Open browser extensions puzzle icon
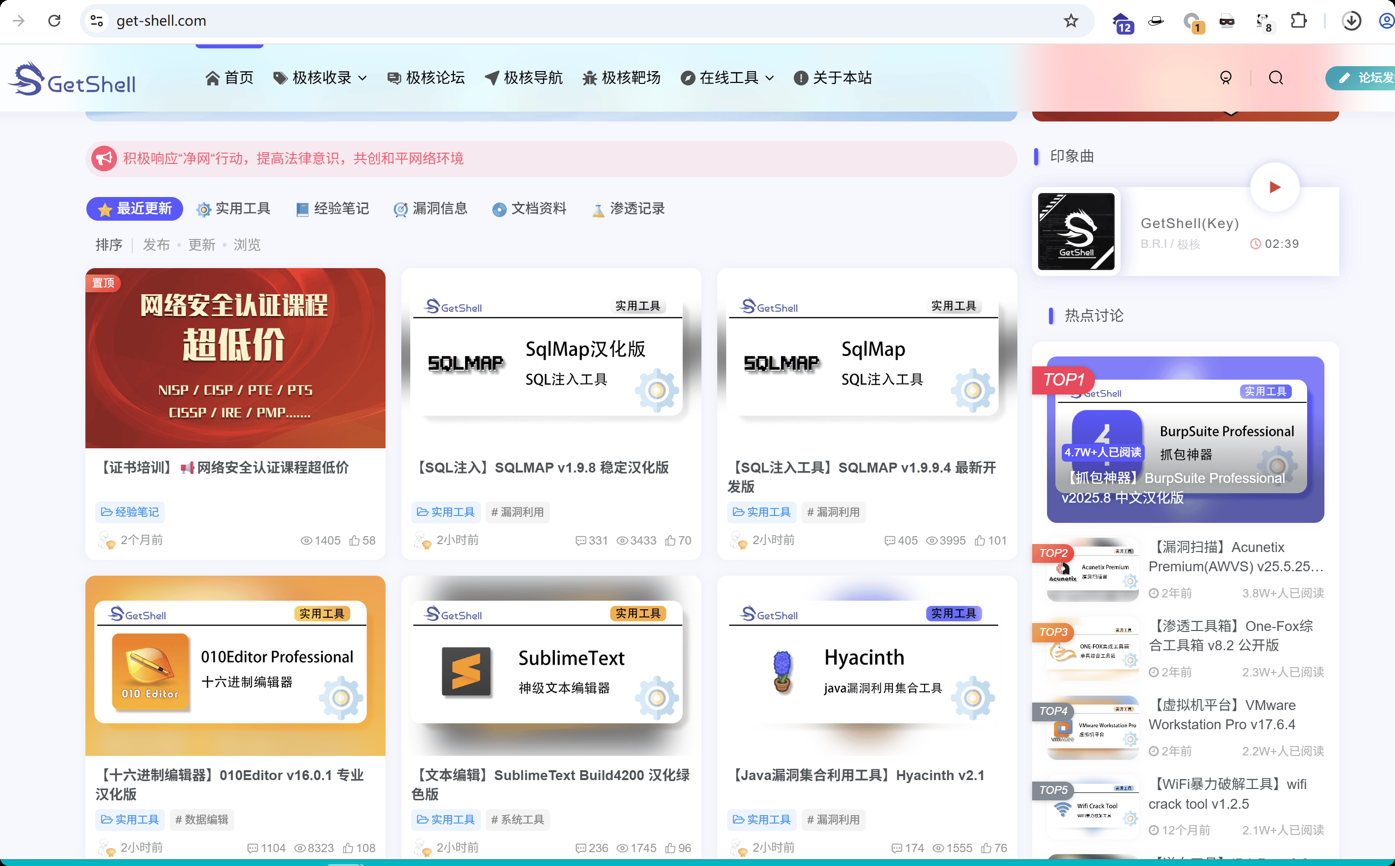 pyautogui.click(x=1298, y=21)
